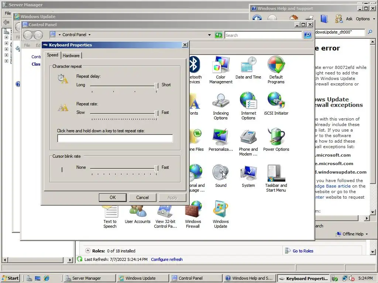
Task: Click Help window scrollbar down arrow
Action: 372,212
